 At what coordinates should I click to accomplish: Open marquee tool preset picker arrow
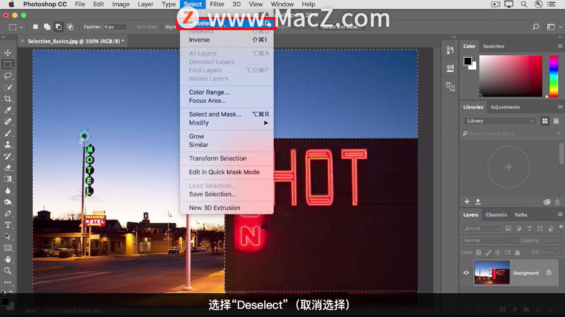click(x=21, y=28)
